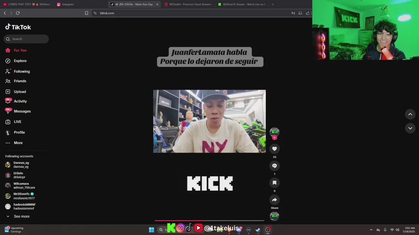The height and width of the screenshot is (235, 419).
Task: Bookmark the video to favorites
Action: coord(274,183)
